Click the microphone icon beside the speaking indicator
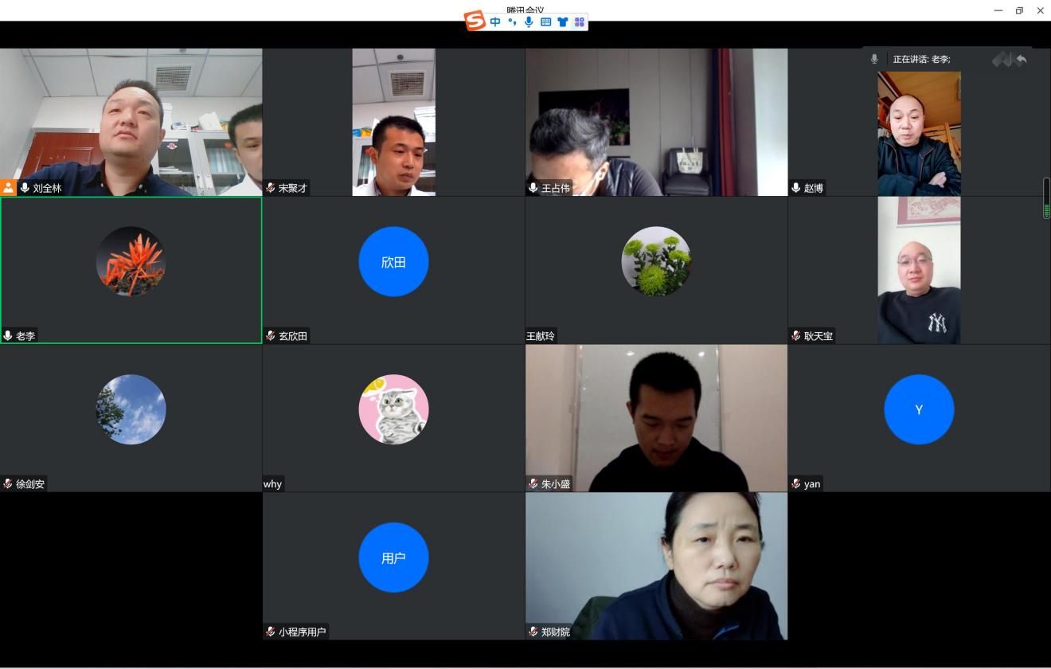 [874, 59]
